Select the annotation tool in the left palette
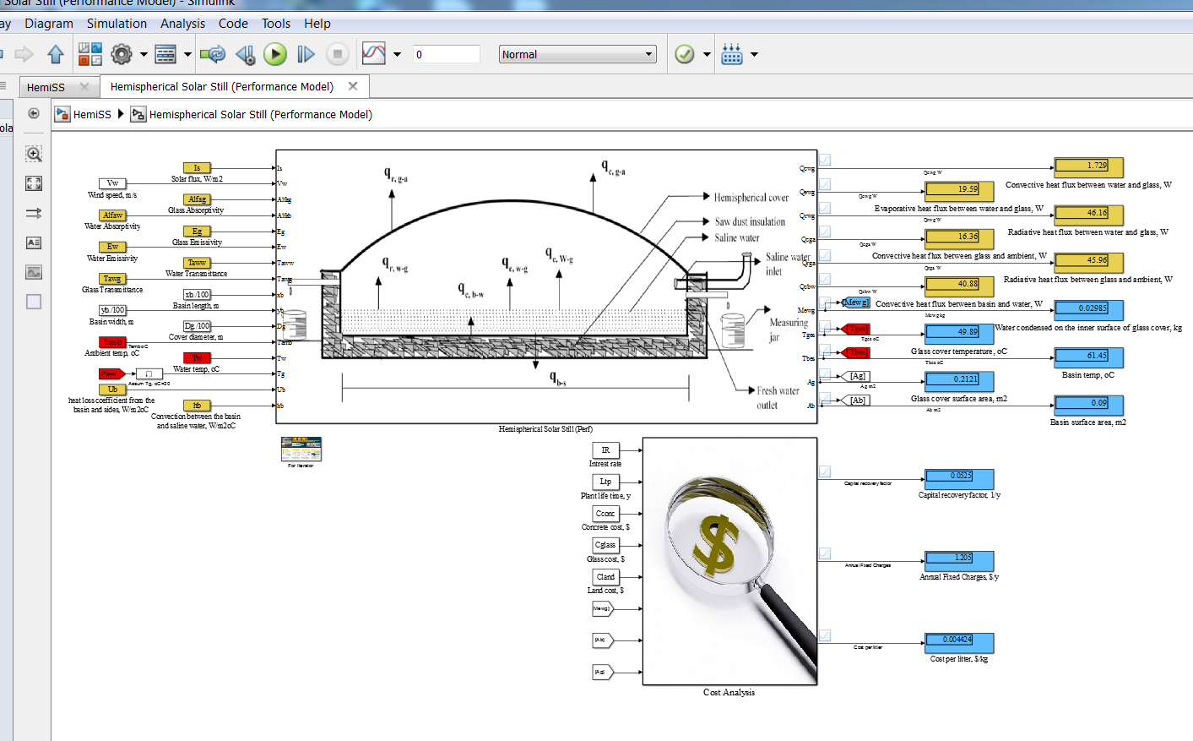The image size is (1193, 741). (34, 242)
